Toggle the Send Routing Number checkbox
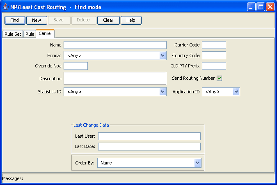 (219, 78)
